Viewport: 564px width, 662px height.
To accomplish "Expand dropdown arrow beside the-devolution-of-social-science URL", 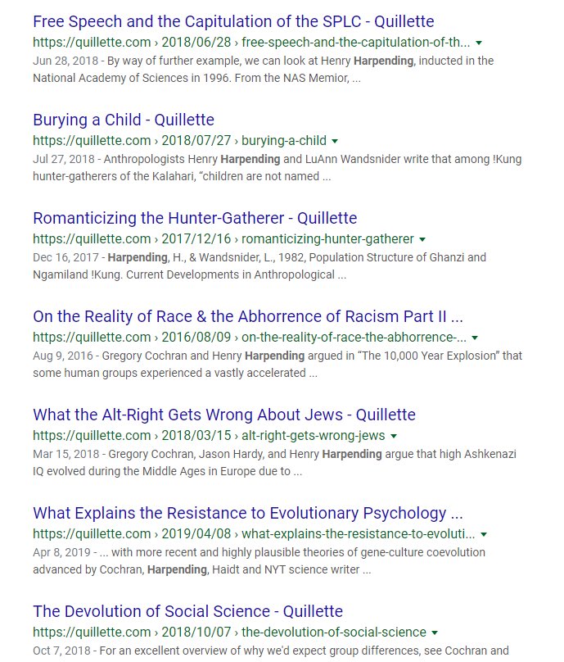I will pos(435,633).
